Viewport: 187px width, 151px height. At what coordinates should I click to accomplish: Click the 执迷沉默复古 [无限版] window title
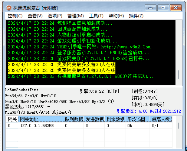coord(35,8)
